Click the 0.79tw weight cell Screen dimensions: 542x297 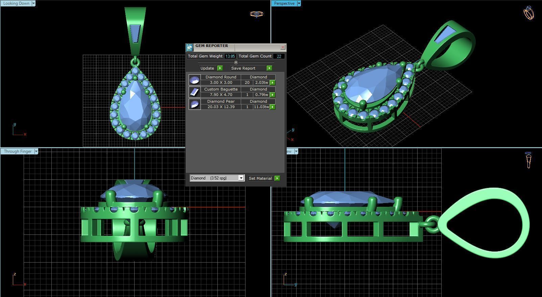(262, 95)
